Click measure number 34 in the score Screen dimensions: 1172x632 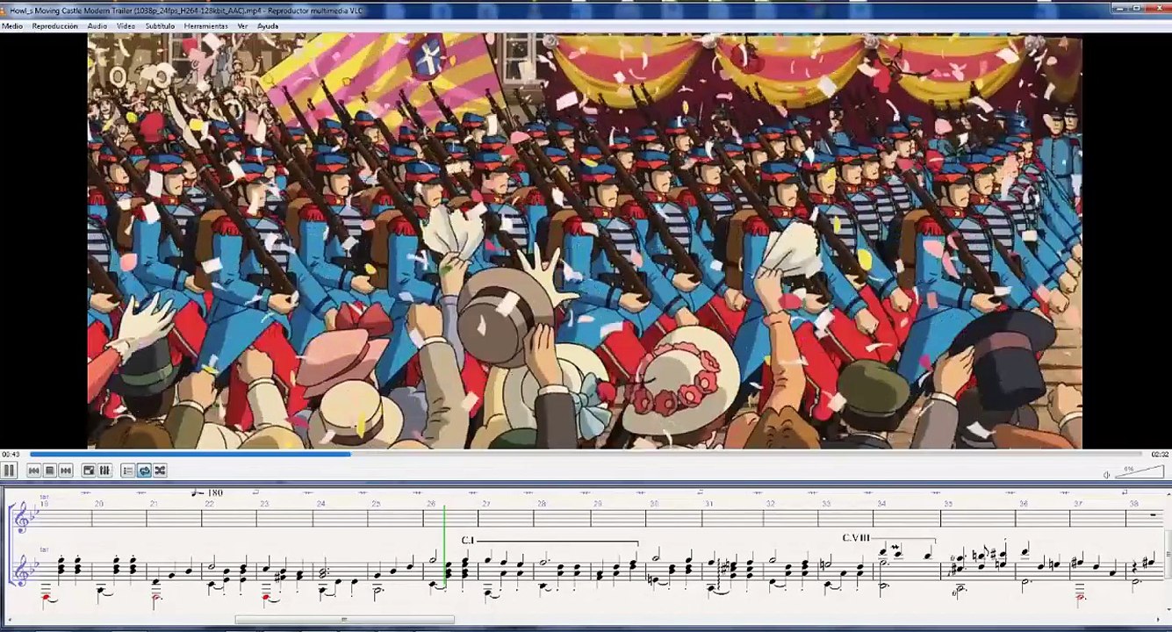881,504
